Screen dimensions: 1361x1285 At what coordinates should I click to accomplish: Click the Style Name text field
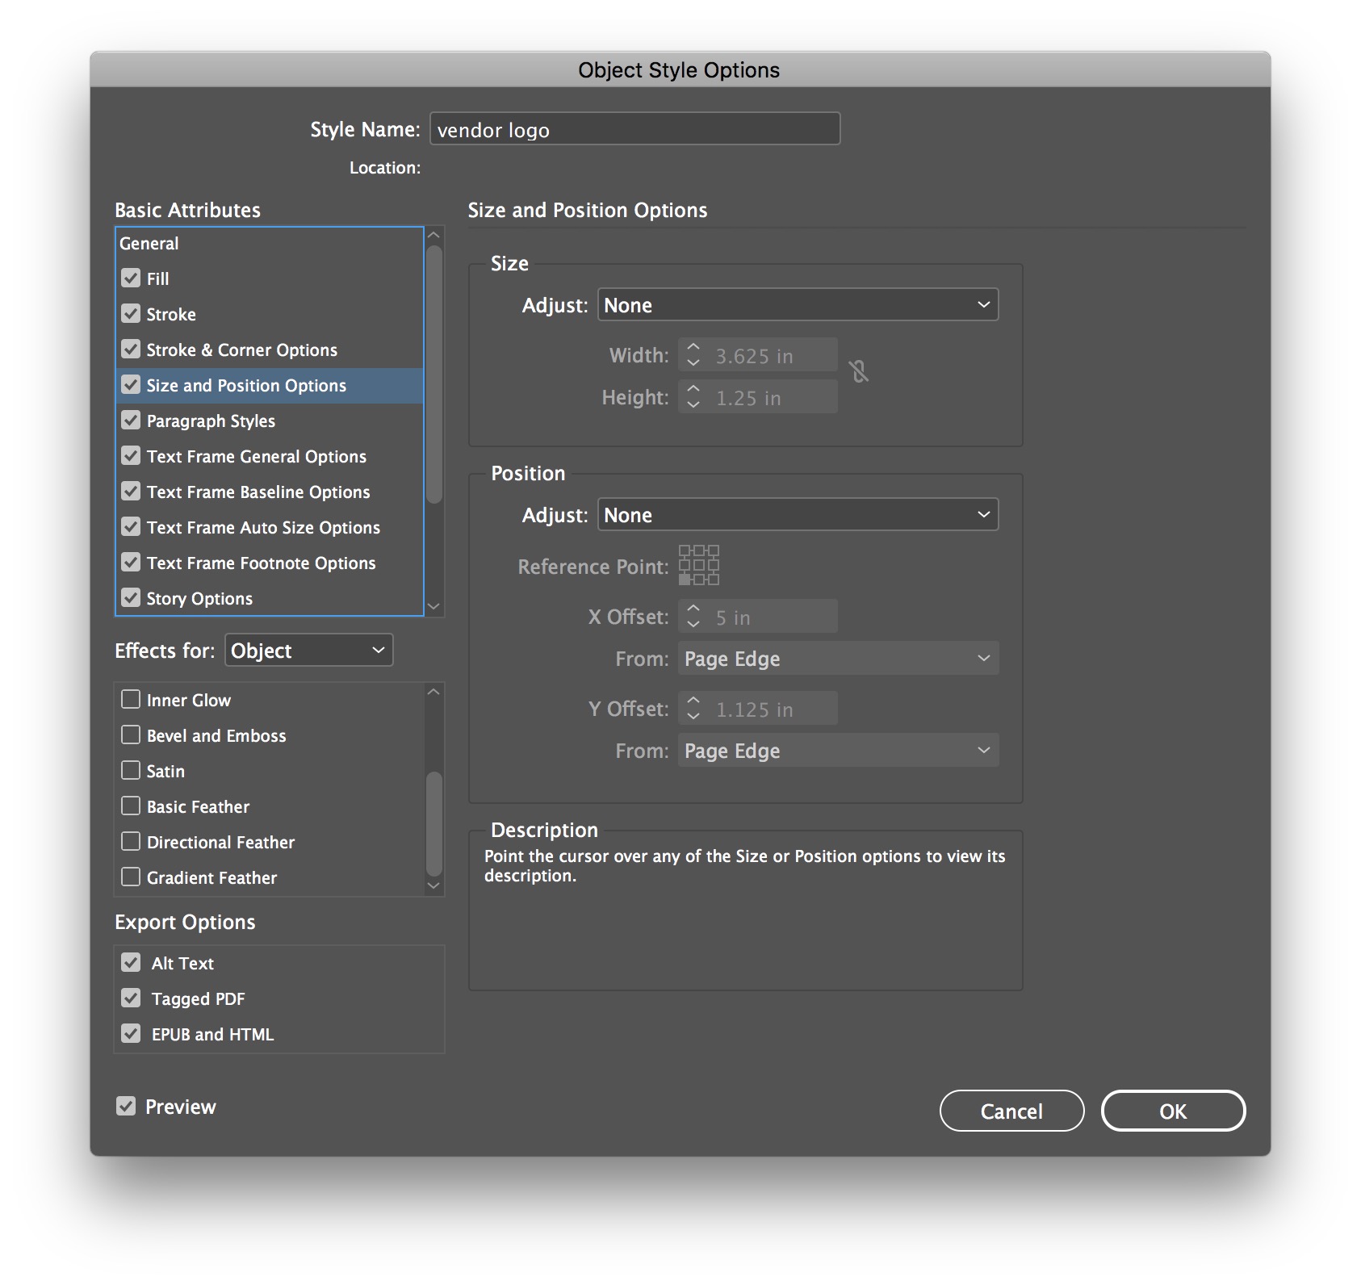point(634,129)
